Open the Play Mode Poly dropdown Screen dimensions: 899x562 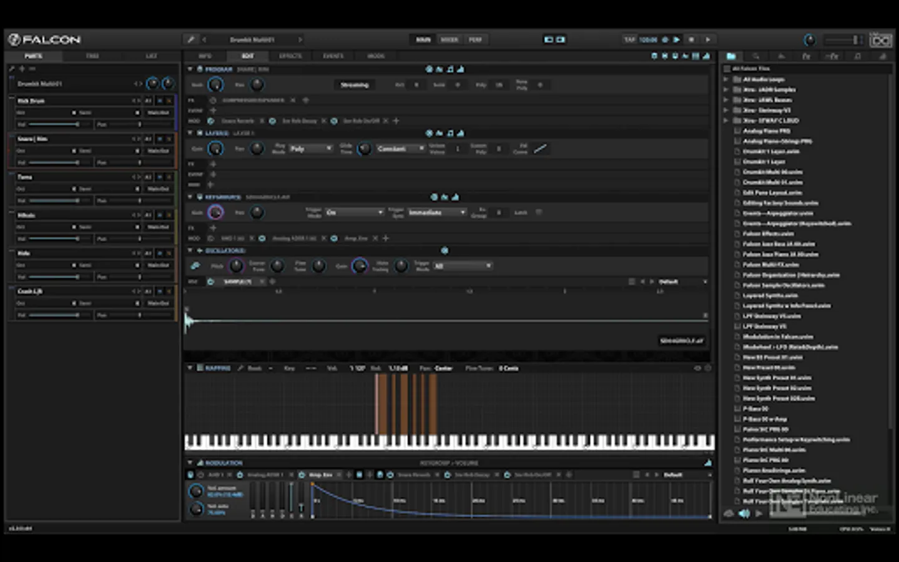[311, 149]
